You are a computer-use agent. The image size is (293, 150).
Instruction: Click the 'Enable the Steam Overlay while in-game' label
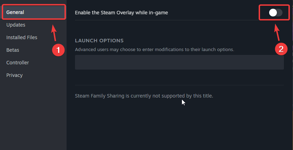121,13
